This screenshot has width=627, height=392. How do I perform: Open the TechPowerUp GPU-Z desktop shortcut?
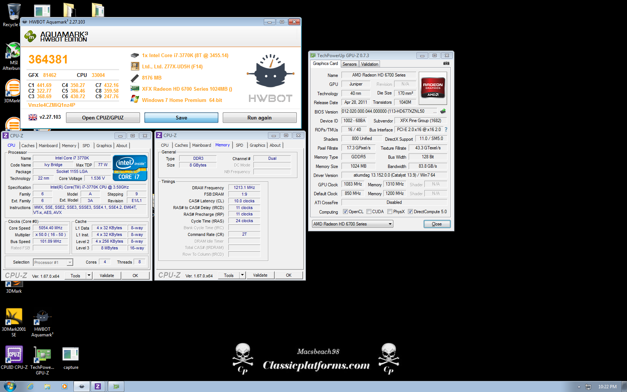click(x=42, y=360)
